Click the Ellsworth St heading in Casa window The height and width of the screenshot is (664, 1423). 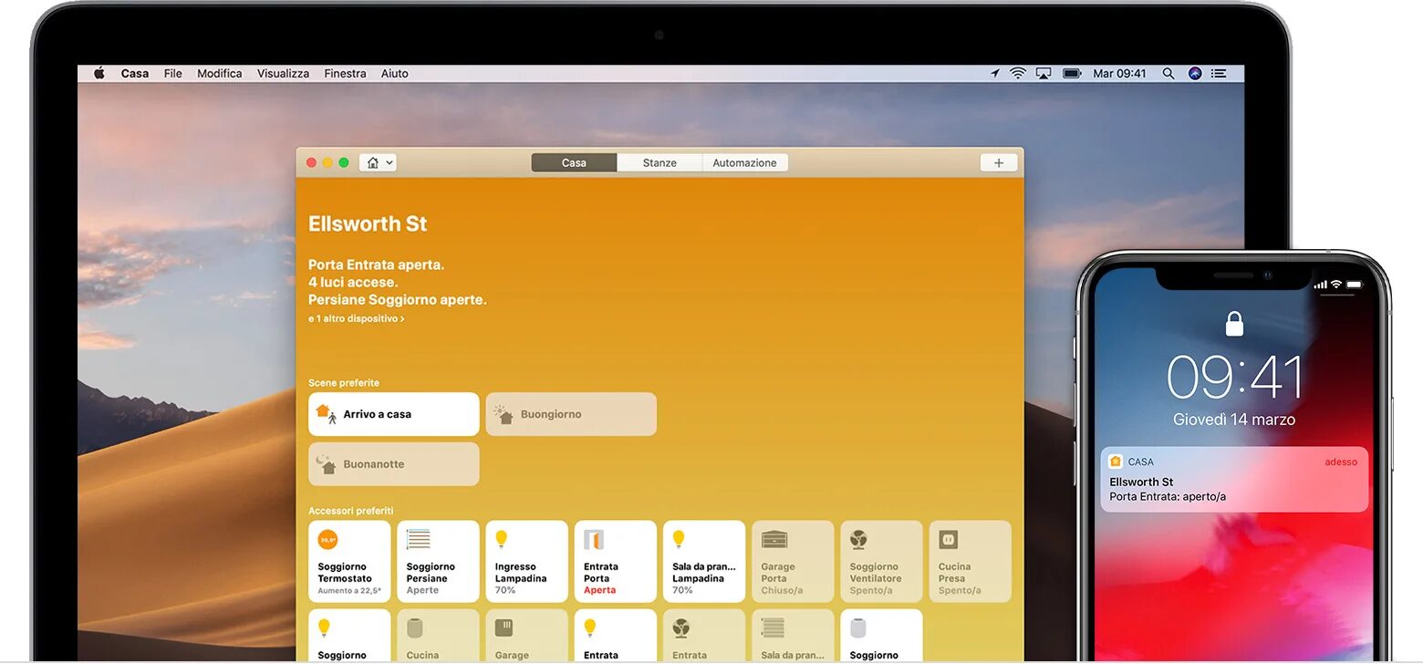[368, 224]
